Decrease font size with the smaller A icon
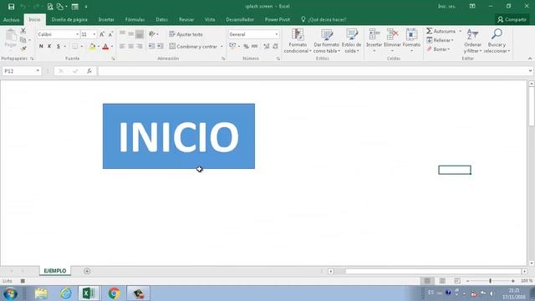 [x=110, y=34]
